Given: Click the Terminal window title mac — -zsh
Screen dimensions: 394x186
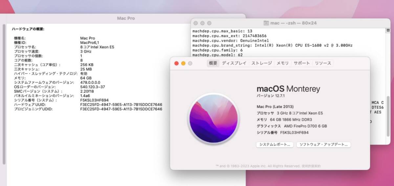Looking at the screenshot, I should 293,23.
